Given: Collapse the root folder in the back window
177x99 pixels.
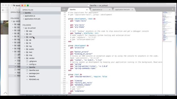Looking at the screenshot, I should pos(12,21).
